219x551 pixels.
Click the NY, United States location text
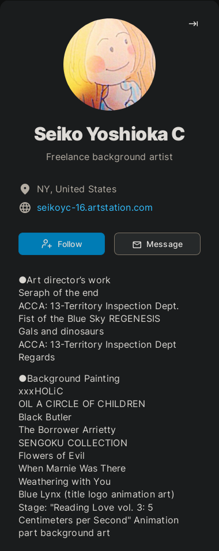tap(77, 189)
